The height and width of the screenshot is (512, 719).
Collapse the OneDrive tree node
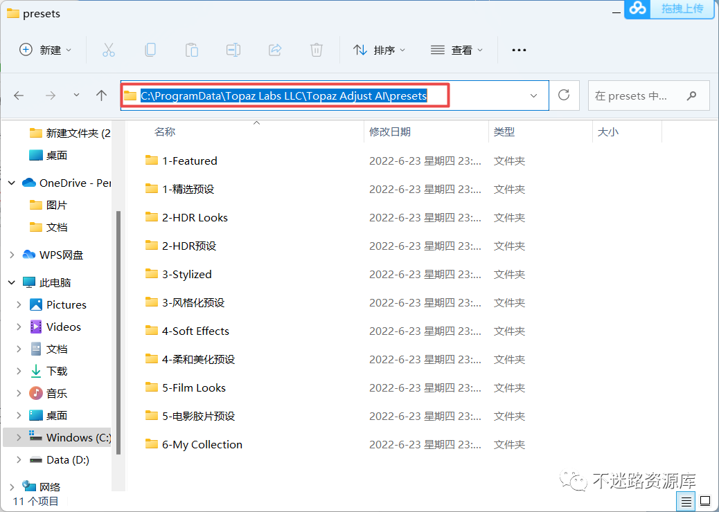12,183
